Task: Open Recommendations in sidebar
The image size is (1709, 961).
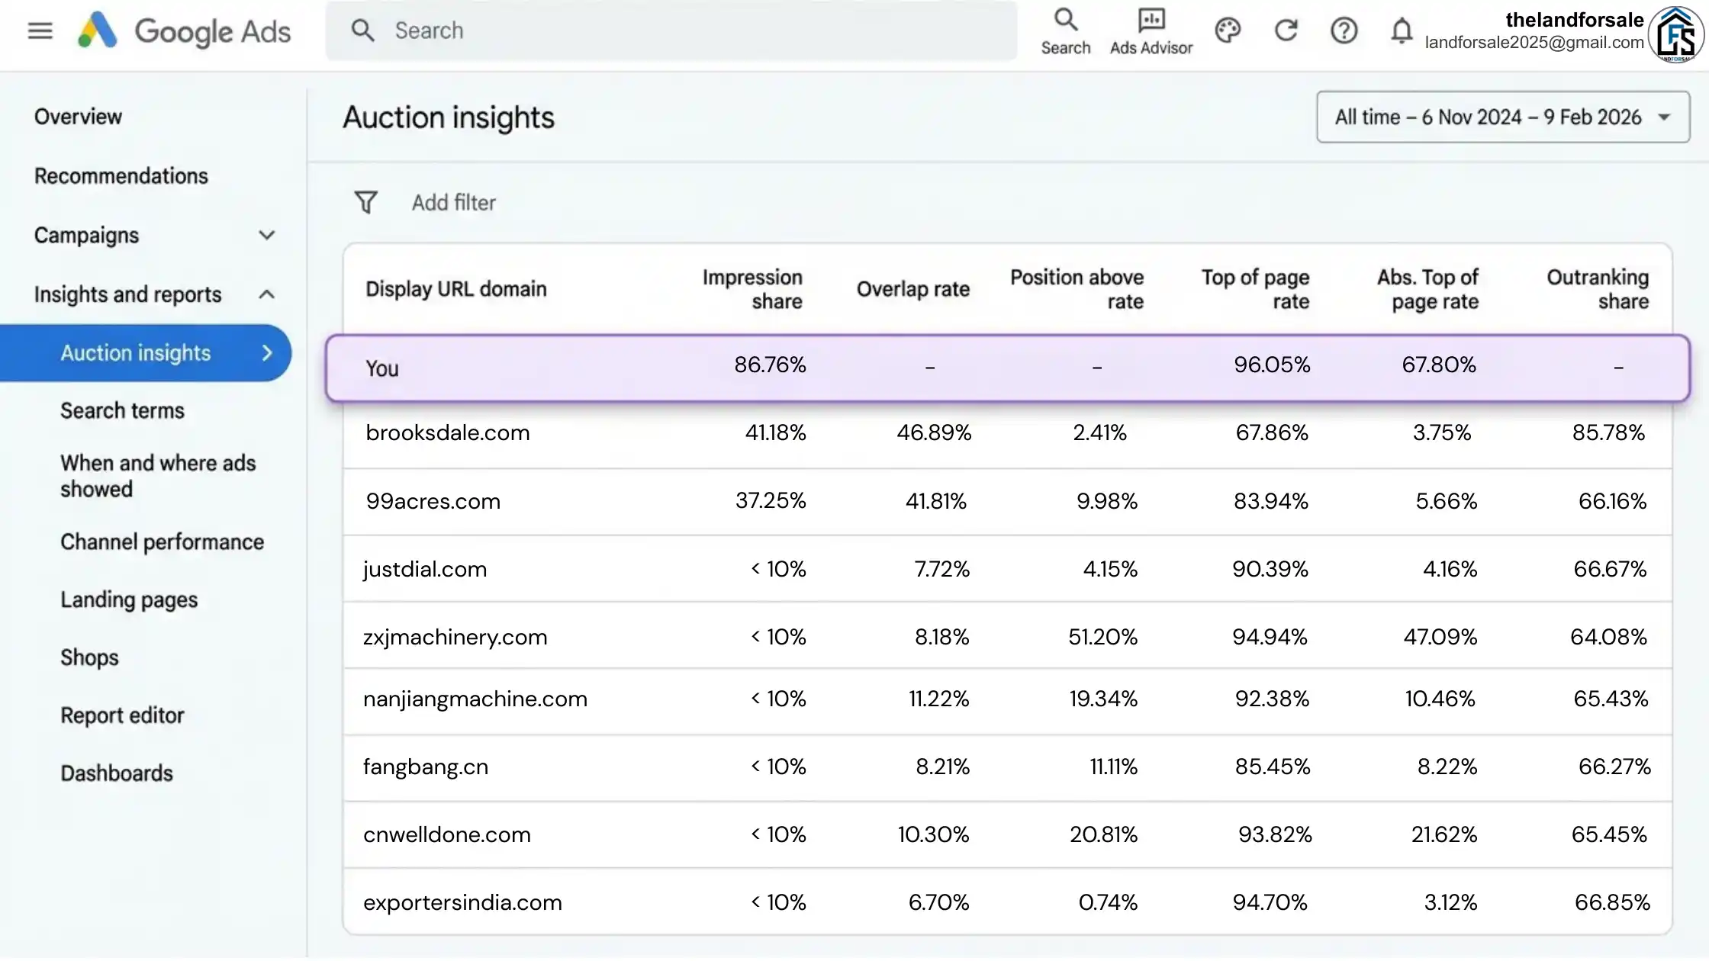Action: (x=121, y=175)
